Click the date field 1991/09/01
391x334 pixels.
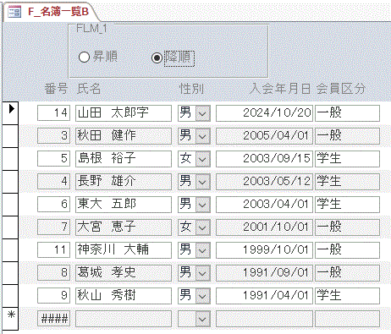coord(264,273)
